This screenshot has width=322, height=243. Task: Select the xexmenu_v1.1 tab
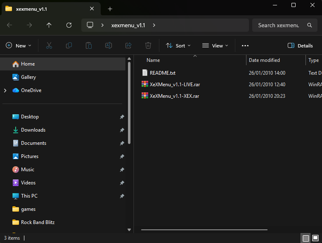coord(51,9)
